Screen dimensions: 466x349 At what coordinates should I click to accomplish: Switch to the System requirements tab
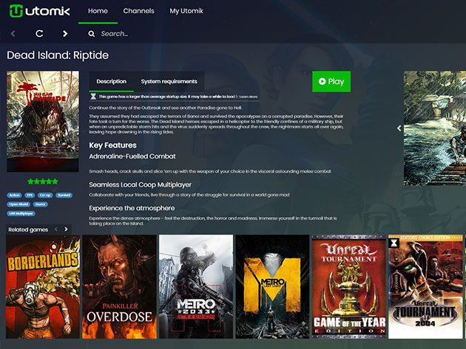tap(169, 82)
